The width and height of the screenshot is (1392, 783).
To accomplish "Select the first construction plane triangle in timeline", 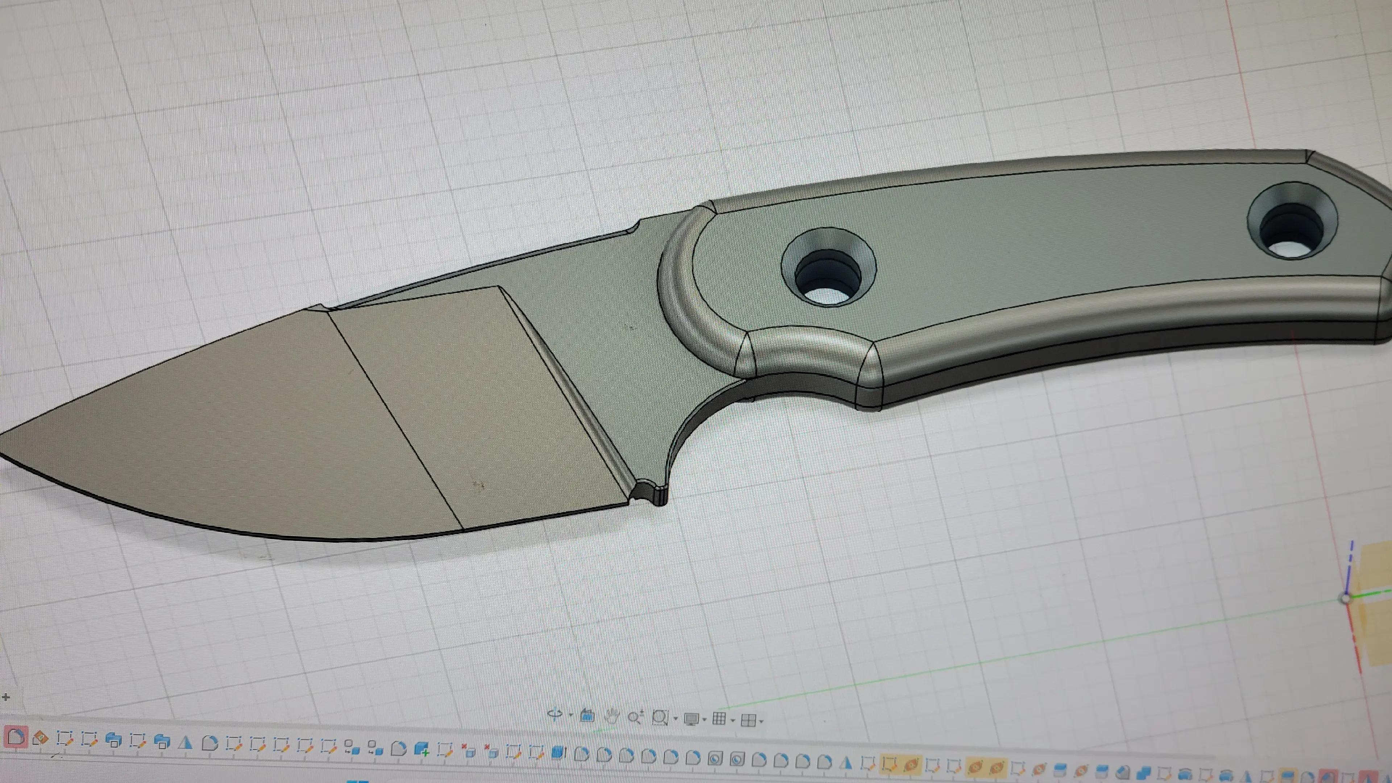I will (x=185, y=743).
